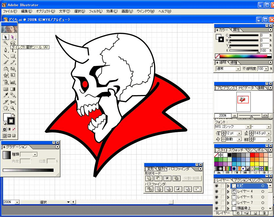Hide the ヒビ layer using eye icon
This screenshot has width=274, height=217.
click(x=216, y=186)
